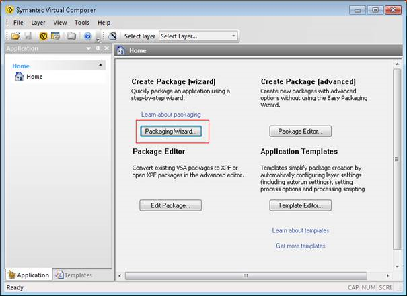Viewport: 407px width, 296px height.
Task: Click the vertical scrollbar thumb
Action: [397, 159]
